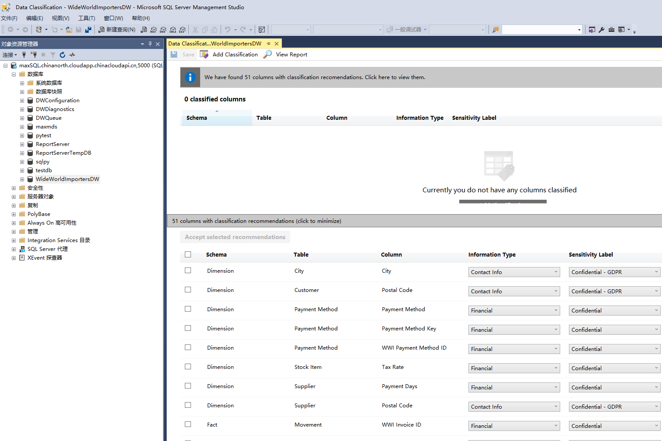Refresh the Object Explorer tree
Viewport: 662px width, 441px height.
(62, 55)
